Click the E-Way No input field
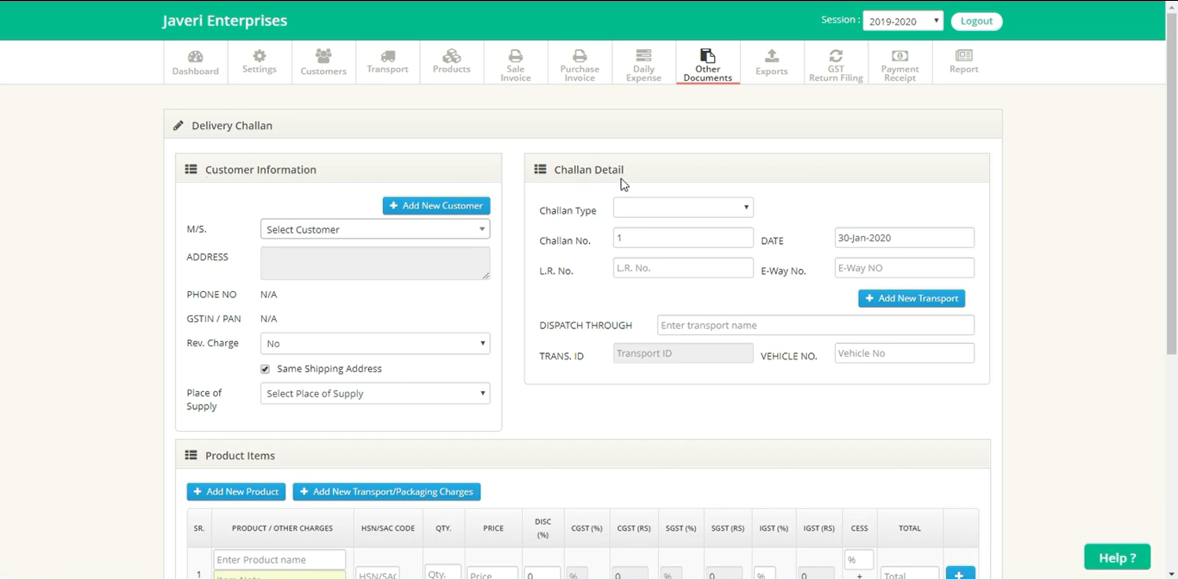Viewport: 1178px width, 579px height. [904, 268]
